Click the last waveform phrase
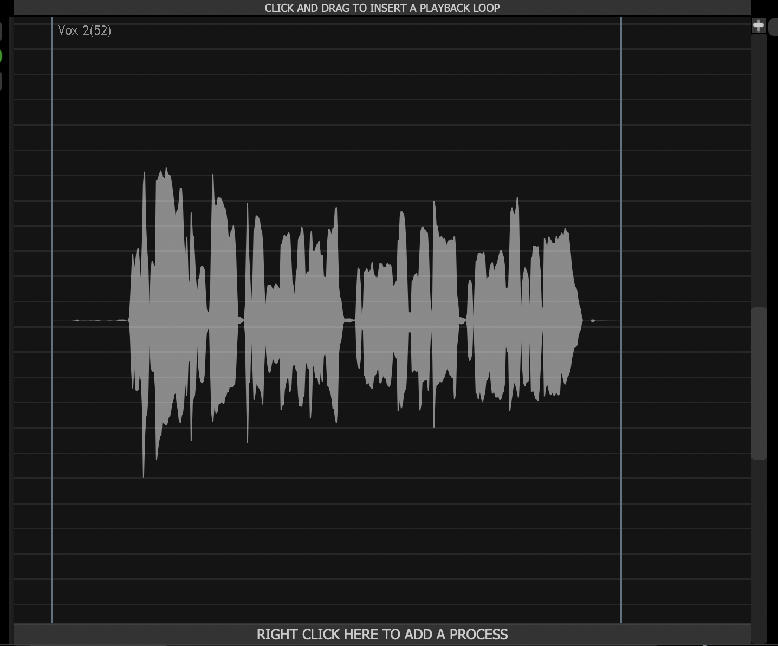 click(x=526, y=320)
